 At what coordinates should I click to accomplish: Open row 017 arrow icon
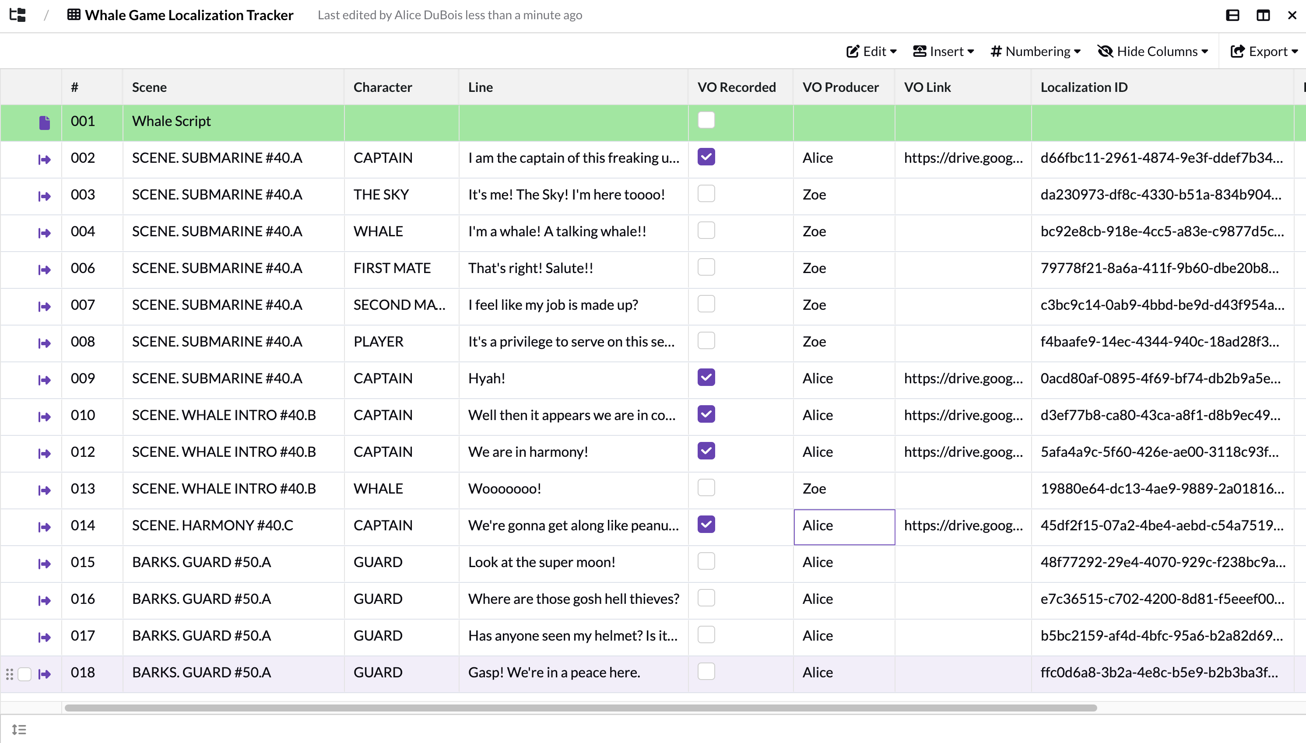click(x=44, y=638)
